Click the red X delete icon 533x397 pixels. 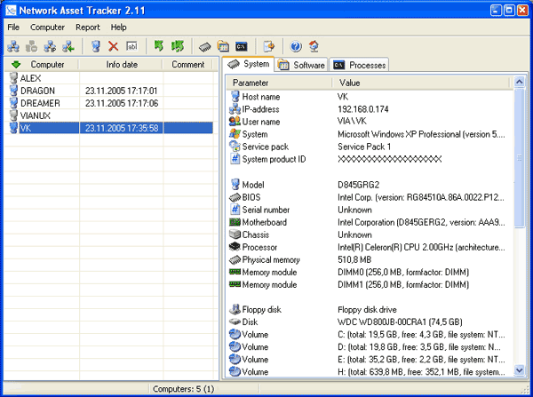(113, 46)
